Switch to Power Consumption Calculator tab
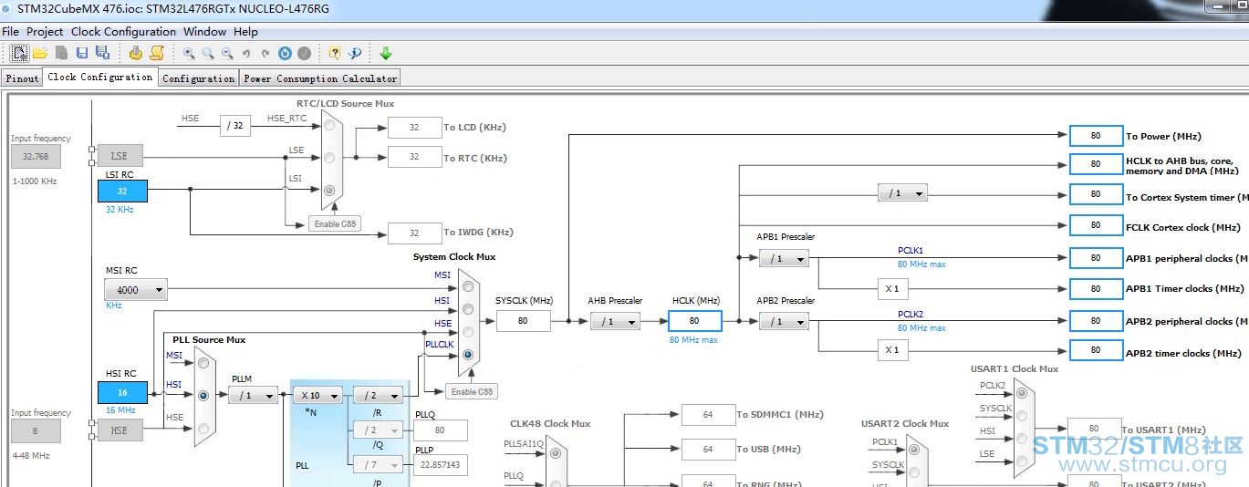This screenshot has width=1249, height=487. 320,78
